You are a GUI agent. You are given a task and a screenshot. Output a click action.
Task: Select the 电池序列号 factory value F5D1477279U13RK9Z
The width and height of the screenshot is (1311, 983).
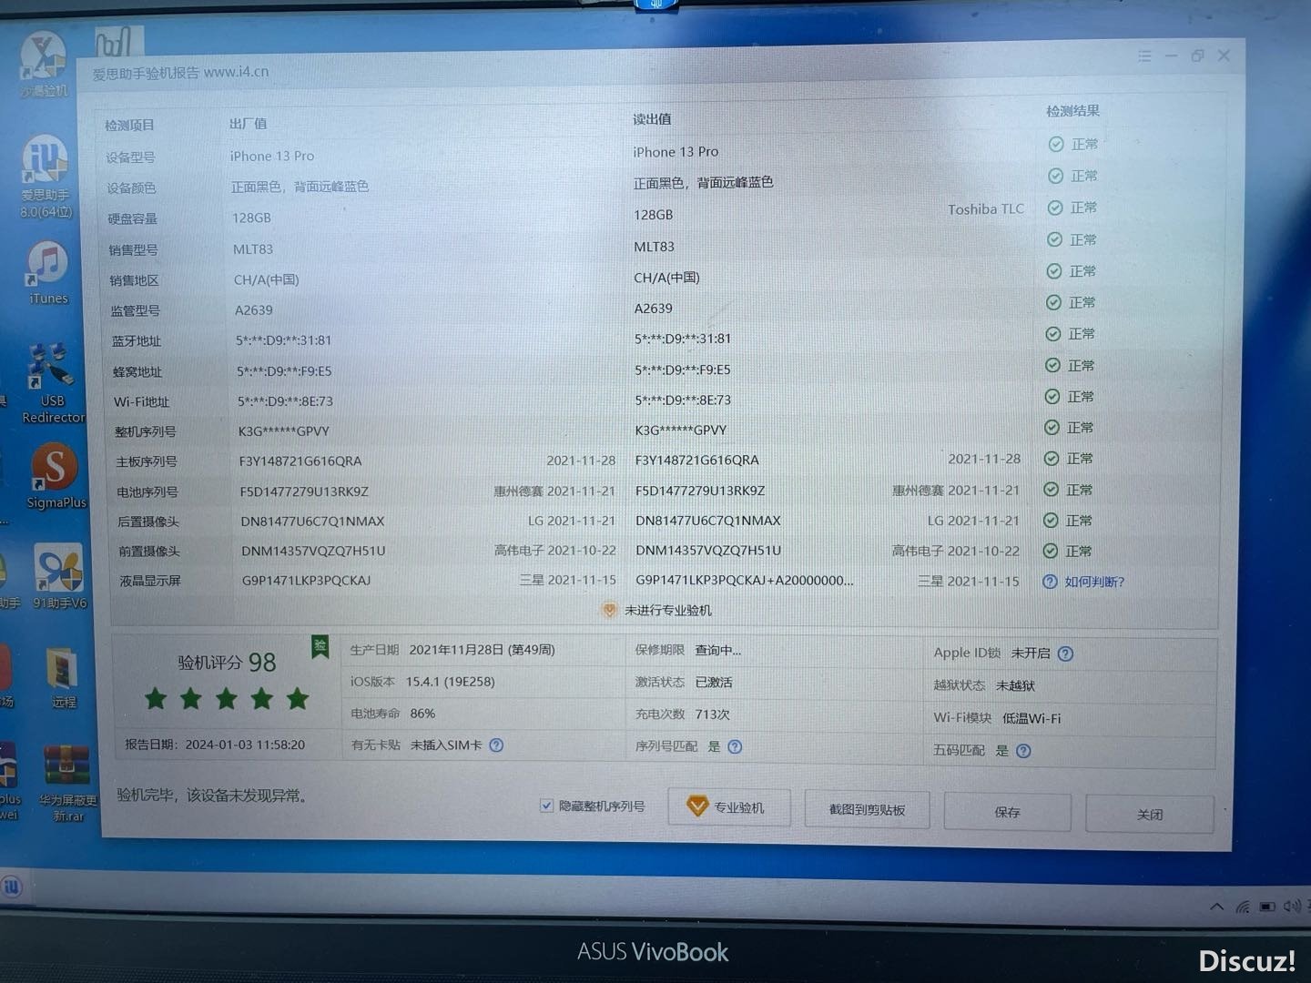coord(304,491)
